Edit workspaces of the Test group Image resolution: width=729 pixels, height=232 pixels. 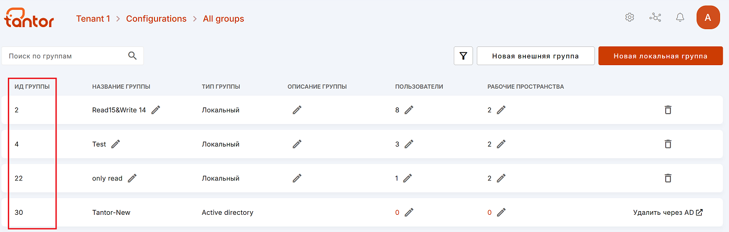(x=501, y=144)
